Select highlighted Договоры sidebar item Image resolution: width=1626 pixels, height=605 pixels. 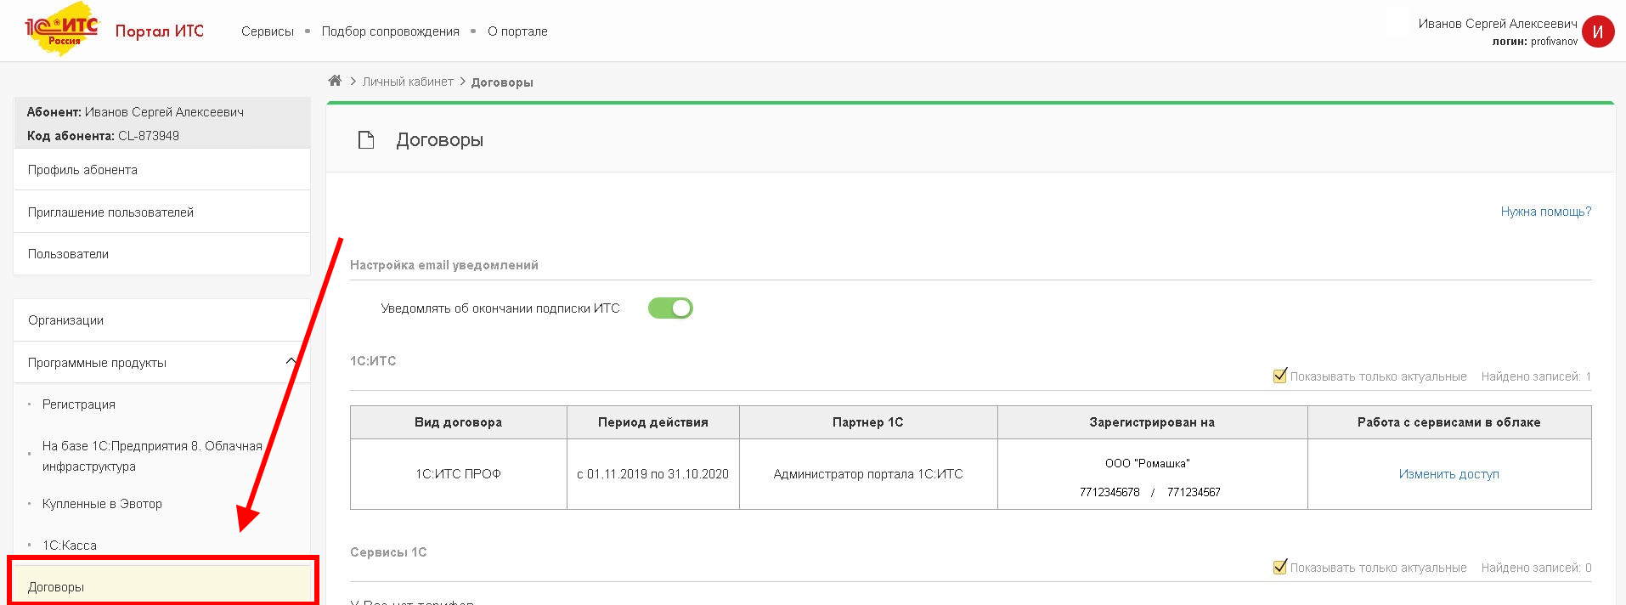(x=56, y=587)
